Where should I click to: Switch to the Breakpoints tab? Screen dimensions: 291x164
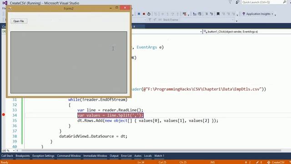23,156
